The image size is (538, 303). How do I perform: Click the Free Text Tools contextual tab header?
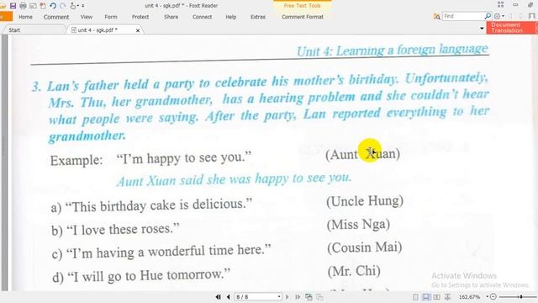pos(303,6)
